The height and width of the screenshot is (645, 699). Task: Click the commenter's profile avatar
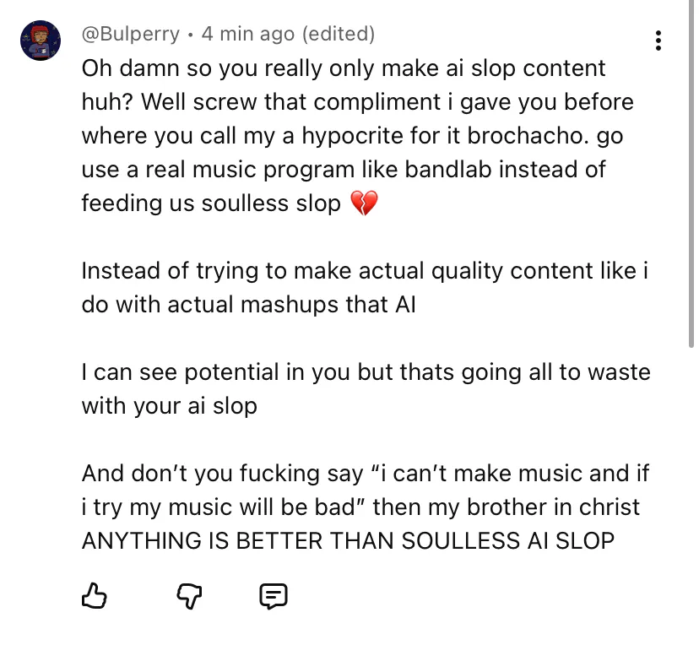[41, 41]
